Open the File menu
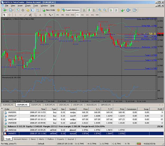Viewport: 165px width, 146px height. point(7,6)
